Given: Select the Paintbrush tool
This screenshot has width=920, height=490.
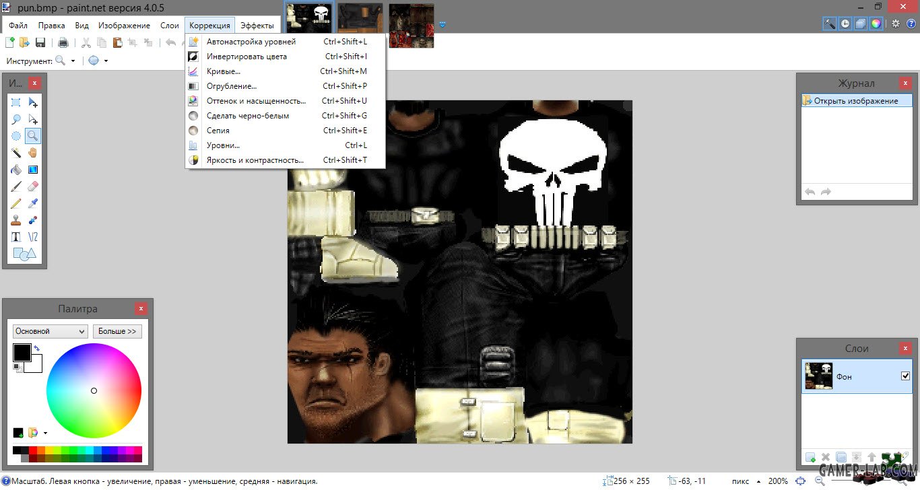Looking at the screenshot, I should pyautogui.click(x=16, y=186).
